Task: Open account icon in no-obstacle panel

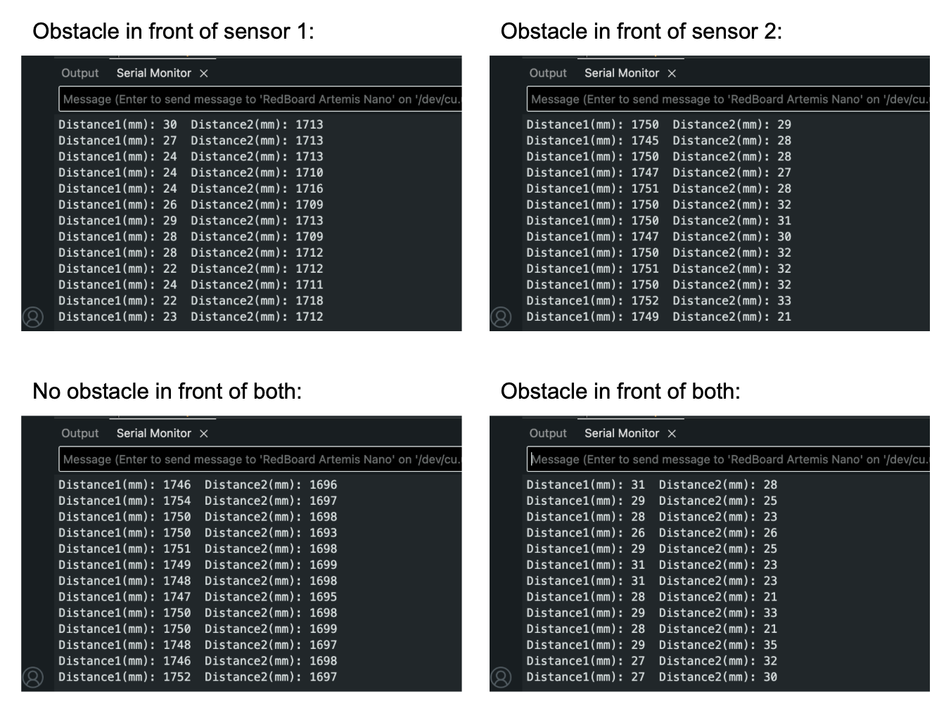Action: click(33, 677)
